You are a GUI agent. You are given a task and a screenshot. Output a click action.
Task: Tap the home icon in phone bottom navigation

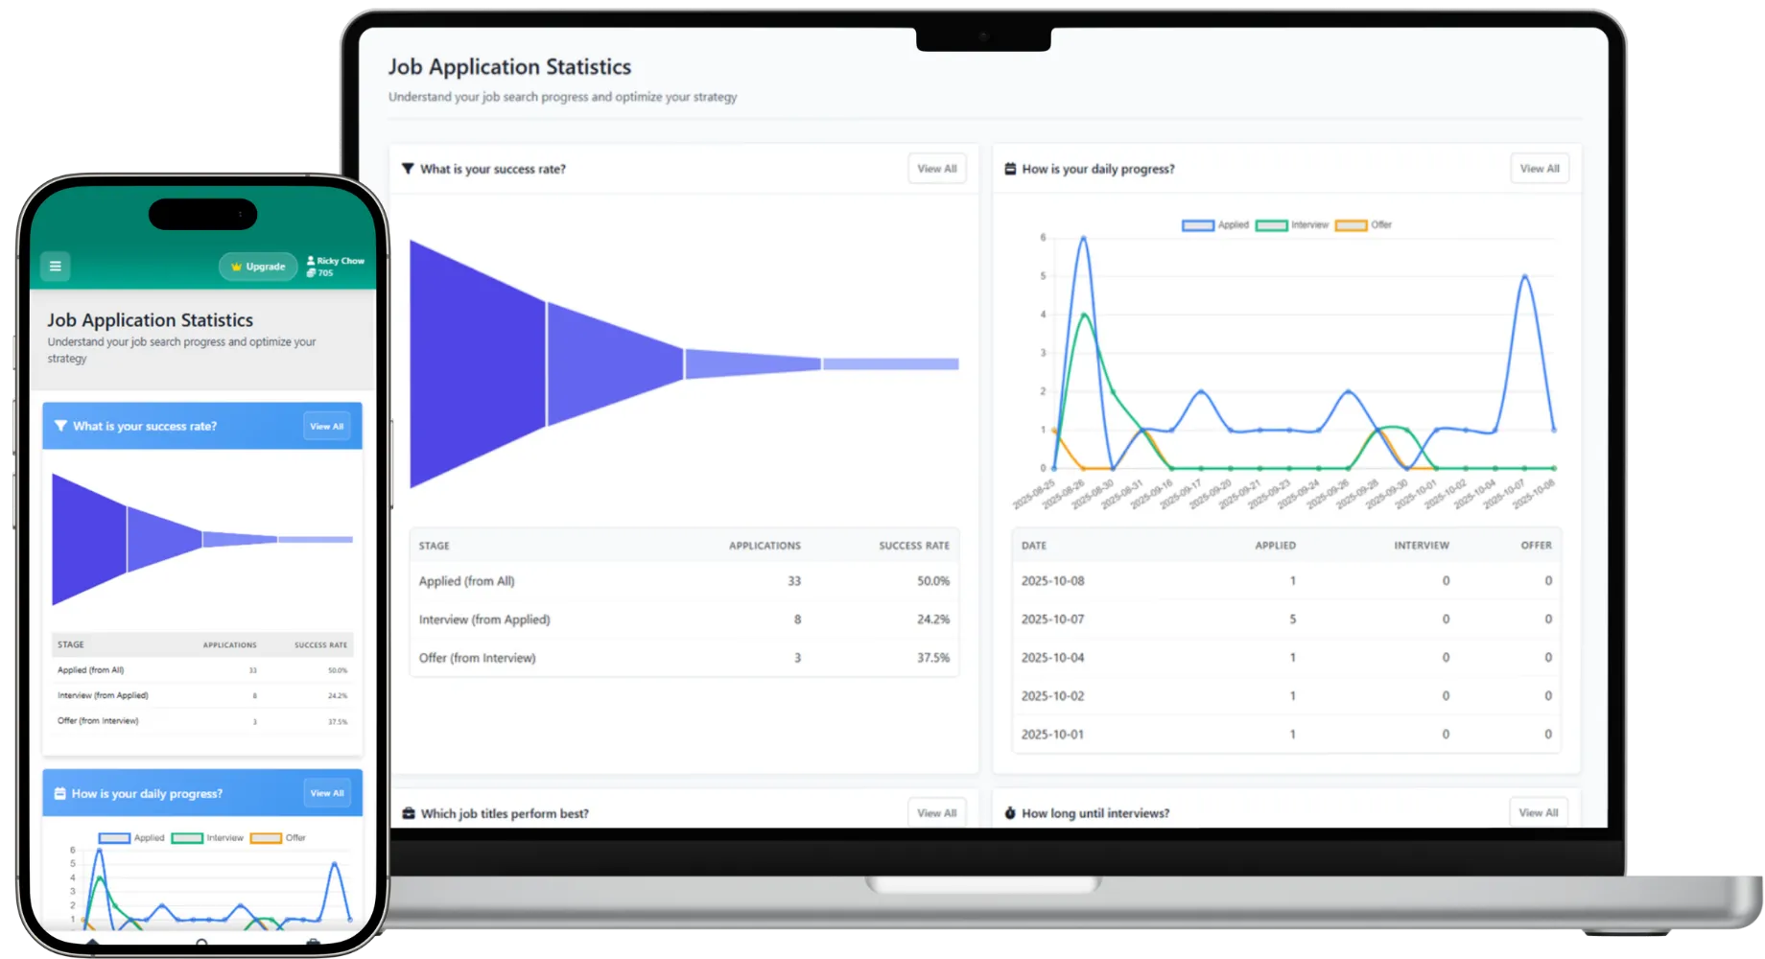91,943
